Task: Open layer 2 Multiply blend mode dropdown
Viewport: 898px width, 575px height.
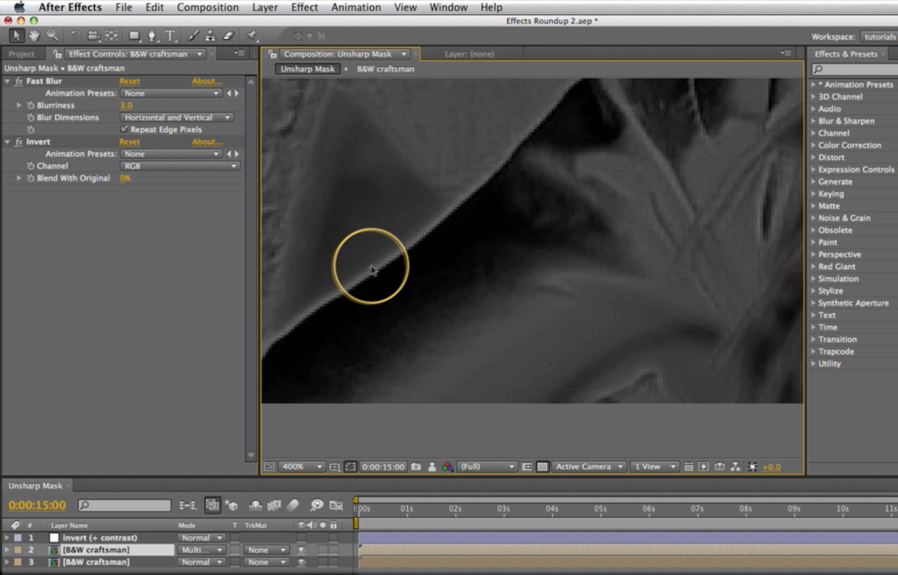Action: [201, 550]
